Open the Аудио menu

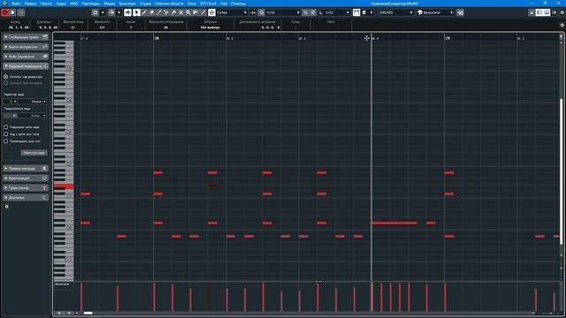(61, 4)
